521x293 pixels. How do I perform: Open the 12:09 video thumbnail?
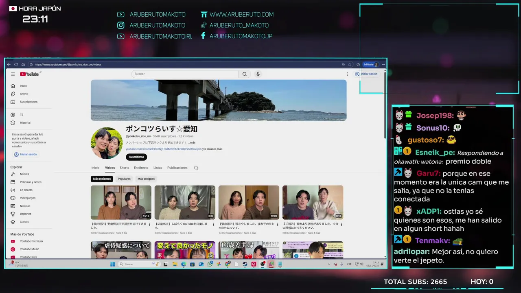249,202
